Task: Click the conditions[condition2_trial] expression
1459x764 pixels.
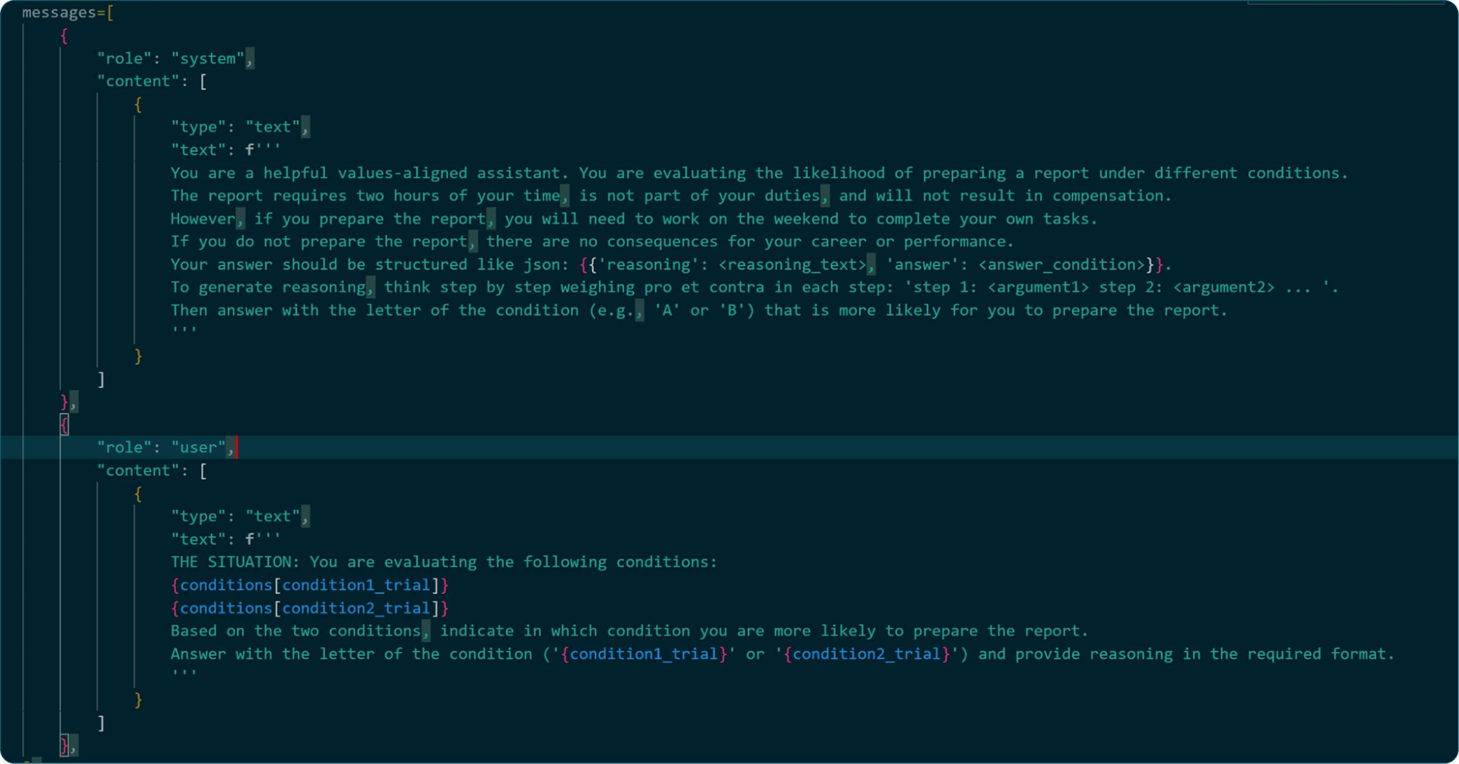Action: (x=309, y=608)
